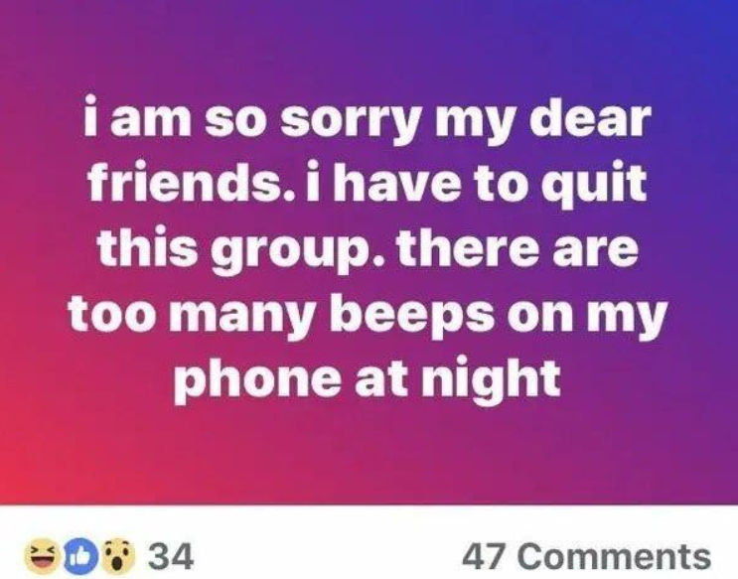Select the word "night" in the post
Image resolution: width=738 pixels, height=579 pixels.
(491, 379)
